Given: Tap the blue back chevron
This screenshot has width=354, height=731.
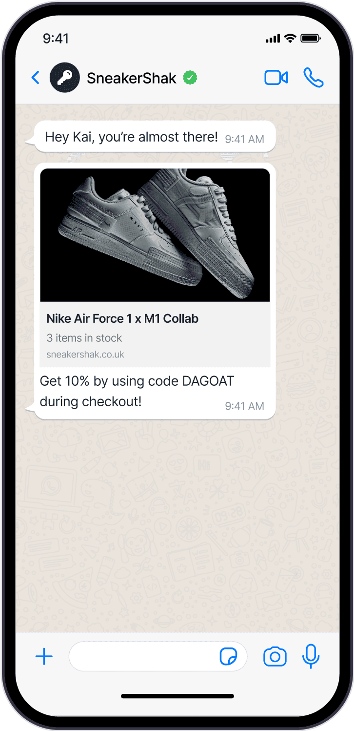Looking at the screenshot, I should pos(35,78).
